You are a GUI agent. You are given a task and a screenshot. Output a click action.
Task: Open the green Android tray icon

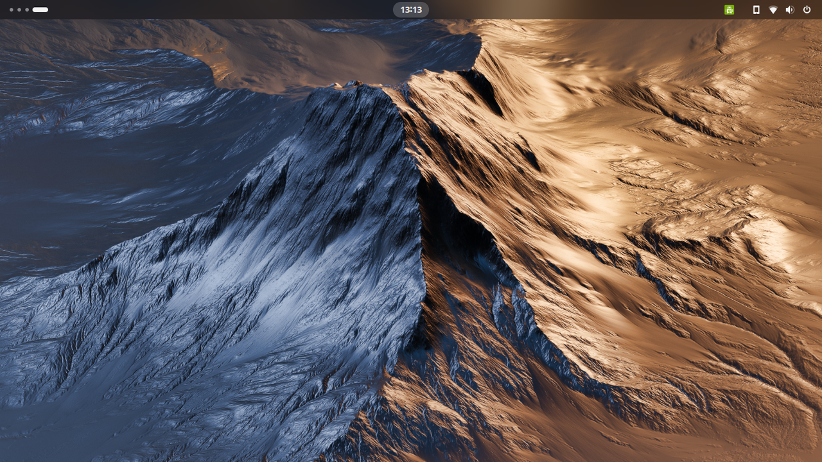(729, 10)
